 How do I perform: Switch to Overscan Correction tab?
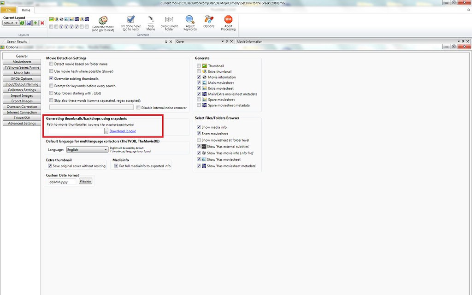(22, 107)
